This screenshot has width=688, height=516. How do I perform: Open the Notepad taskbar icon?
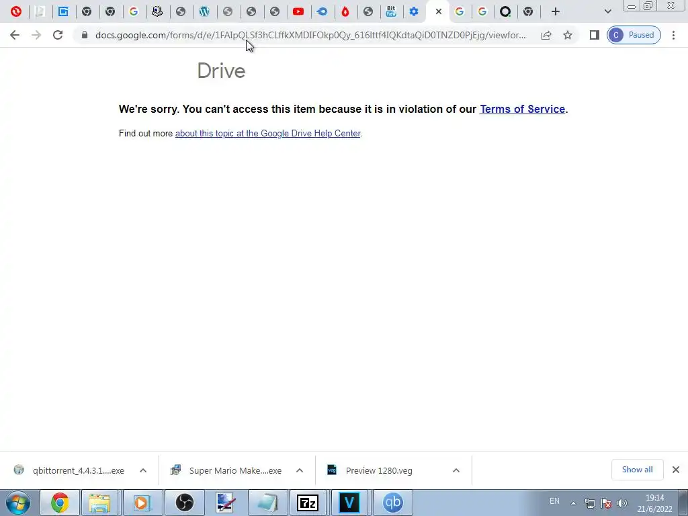[x=267, y=503]
